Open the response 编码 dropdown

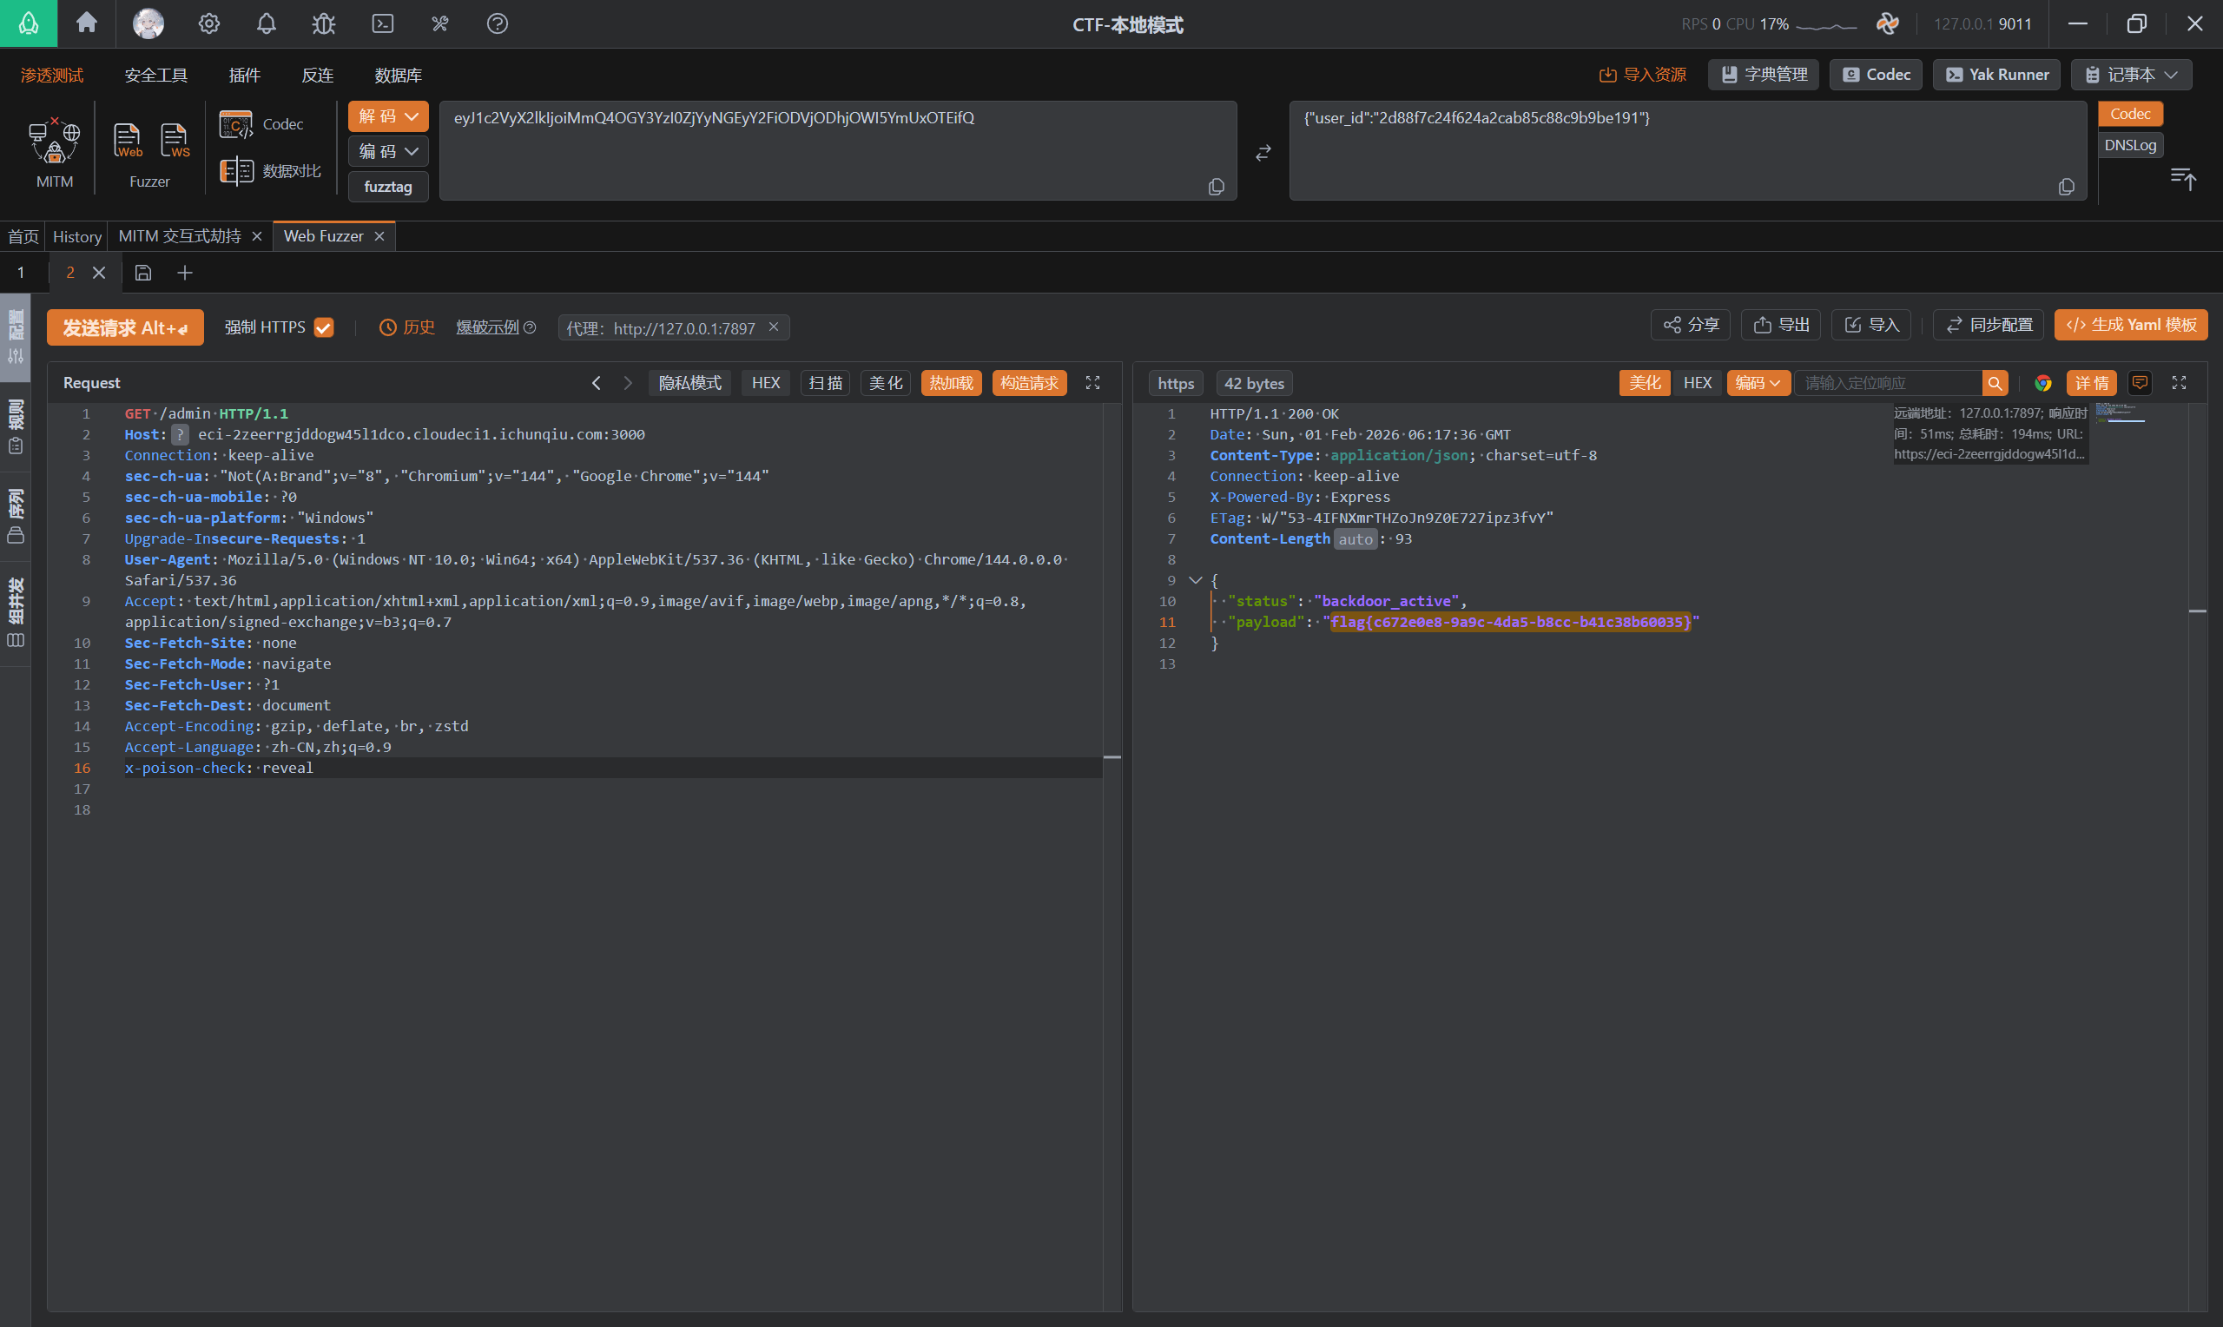1758,383
